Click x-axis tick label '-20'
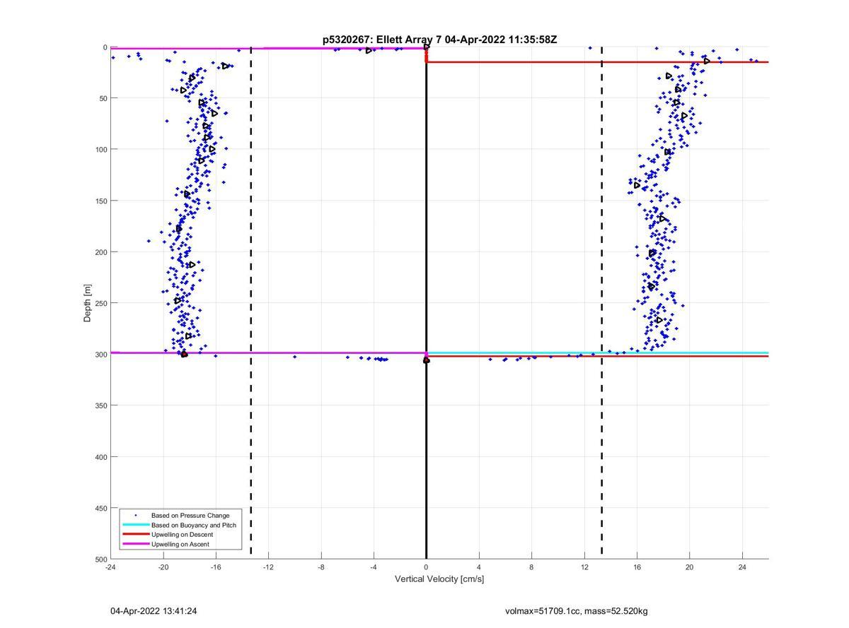The width and height of the screenshot is (849, 628). pos(163,567)
